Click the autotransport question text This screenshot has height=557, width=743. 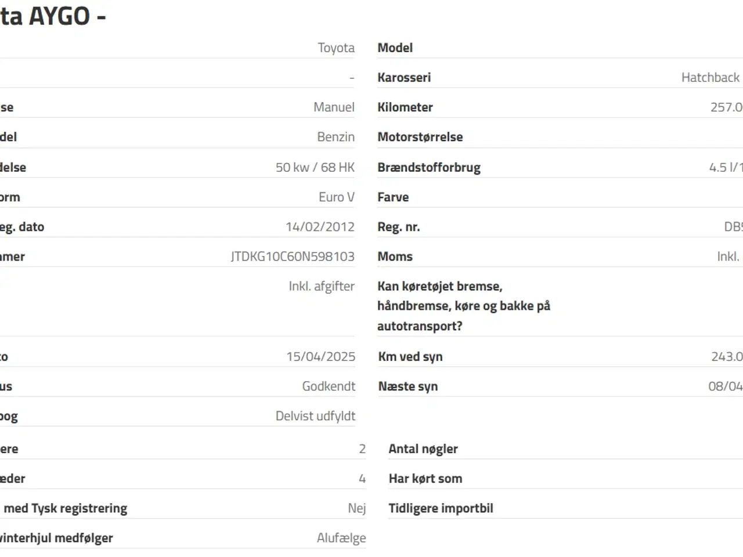pos(463,306)
